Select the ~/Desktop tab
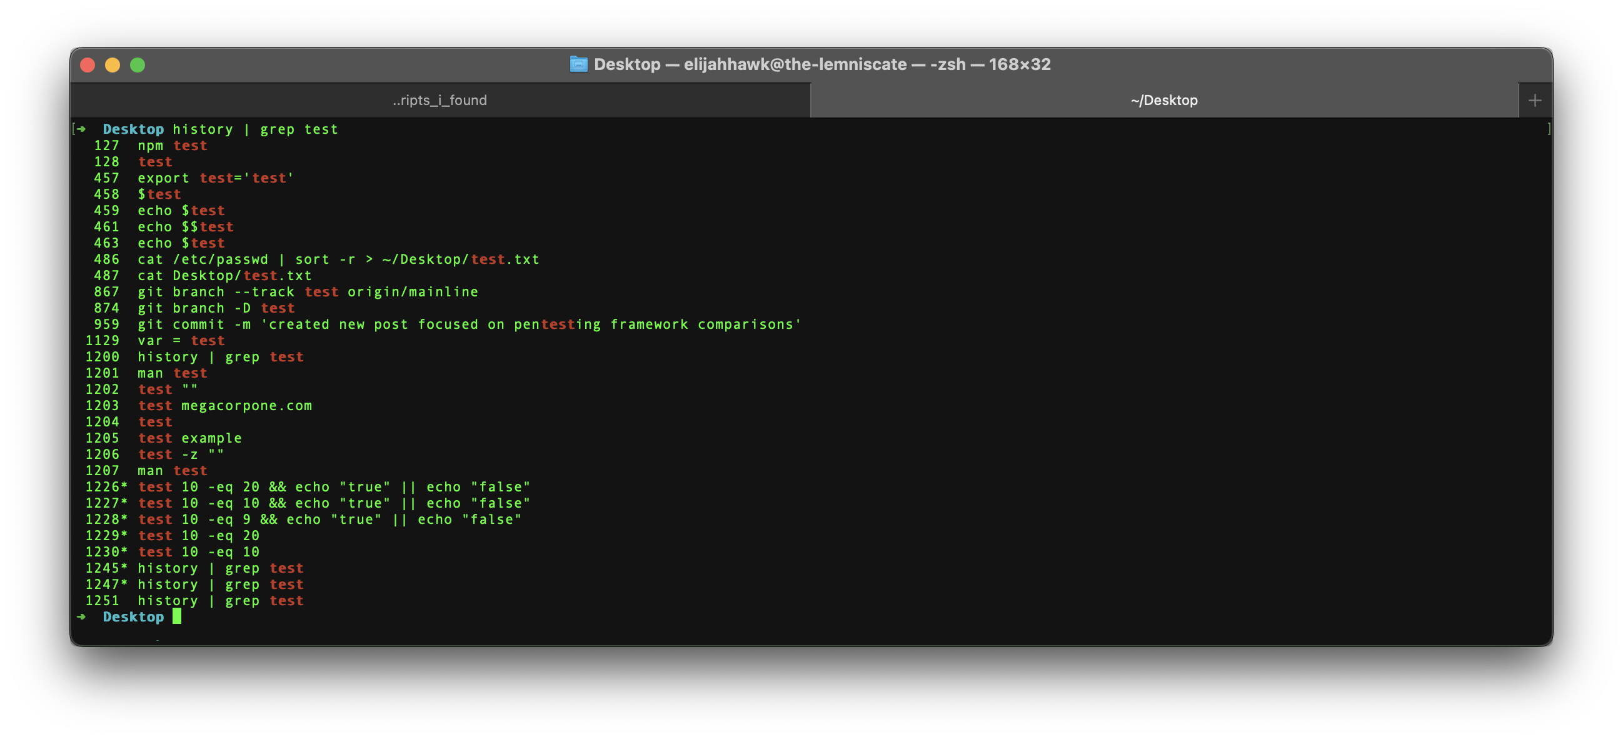Image resolution: width=1623 pixels, height=739 pixels. coord(1163,100)
